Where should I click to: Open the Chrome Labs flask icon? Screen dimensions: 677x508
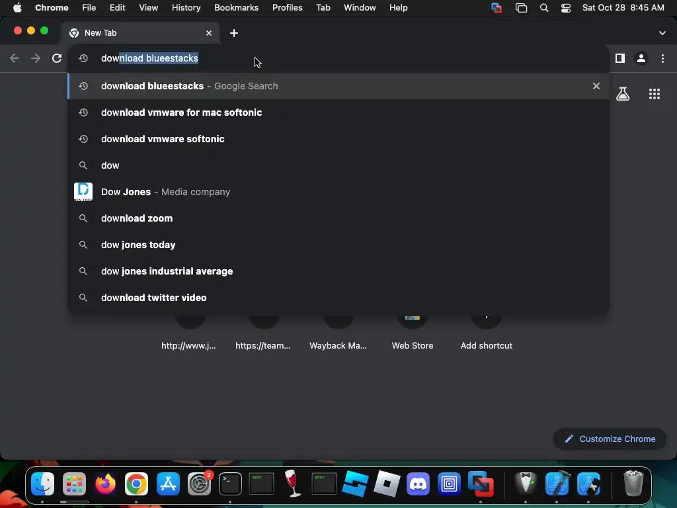623,94
